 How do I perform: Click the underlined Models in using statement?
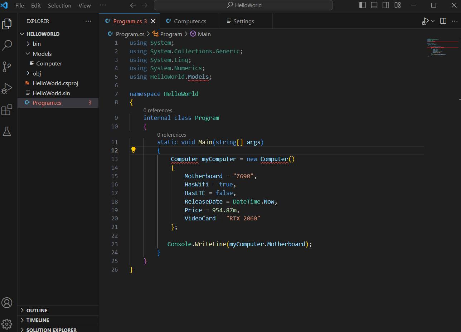(198, 77)
